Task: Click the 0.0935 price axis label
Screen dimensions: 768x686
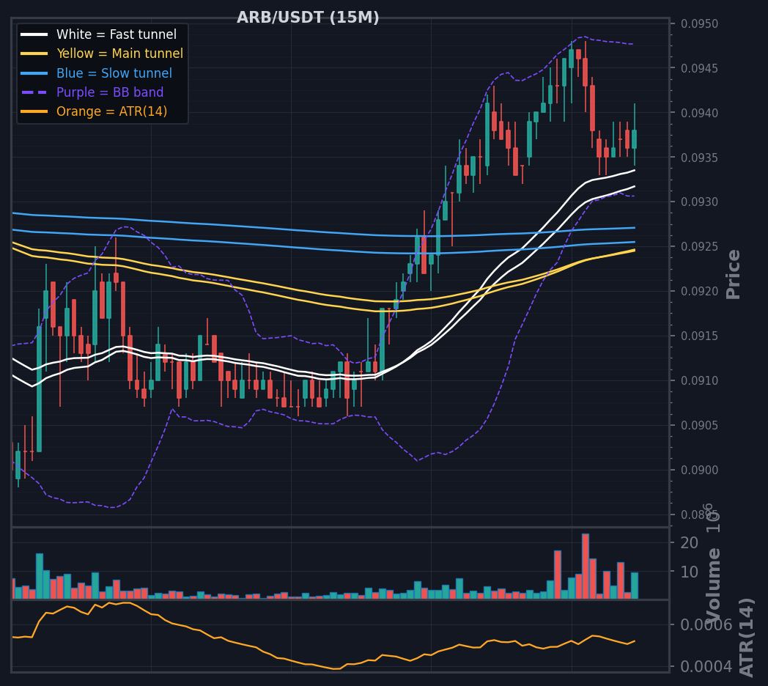Action: click(x=699, y=158)
